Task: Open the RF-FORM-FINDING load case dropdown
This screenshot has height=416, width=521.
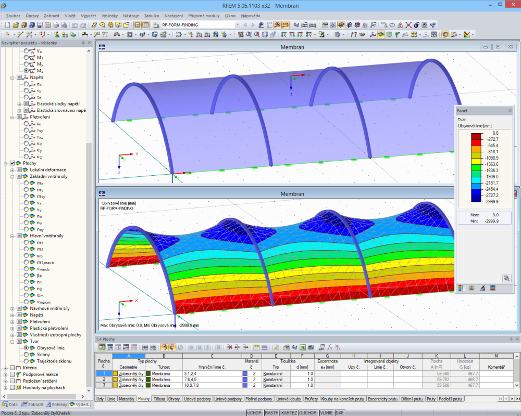Action: click(x=237, y=25)
